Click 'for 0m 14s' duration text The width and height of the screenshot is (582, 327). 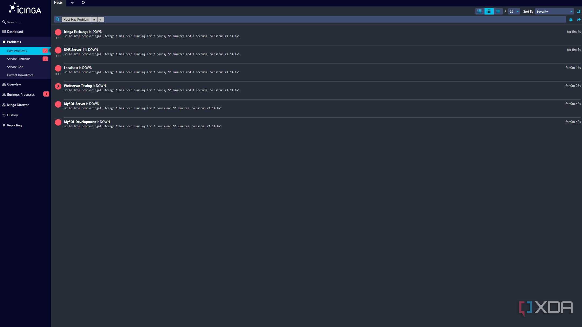pos(573,67)
